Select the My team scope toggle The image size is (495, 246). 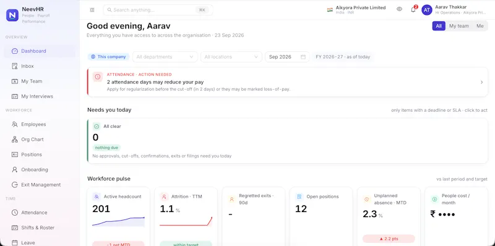pyautogui.click(x=458, y=26)
